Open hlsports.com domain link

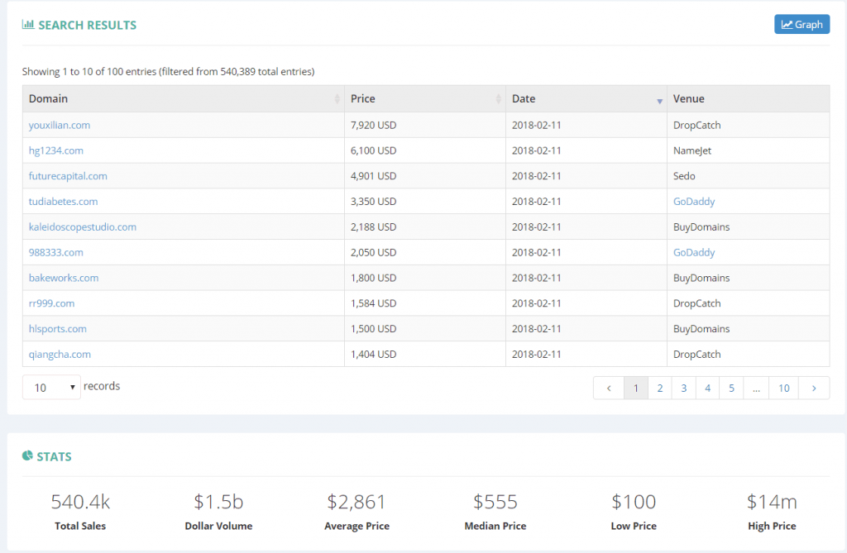point(58,328)
